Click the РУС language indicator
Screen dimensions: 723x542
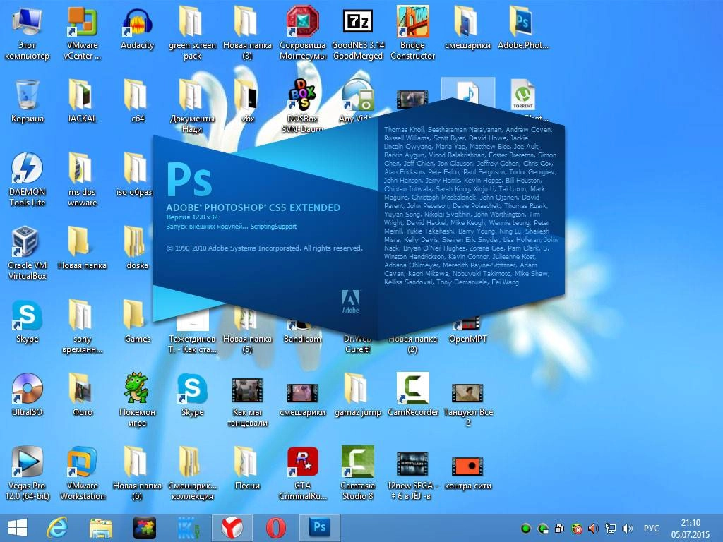pos(652,528)
